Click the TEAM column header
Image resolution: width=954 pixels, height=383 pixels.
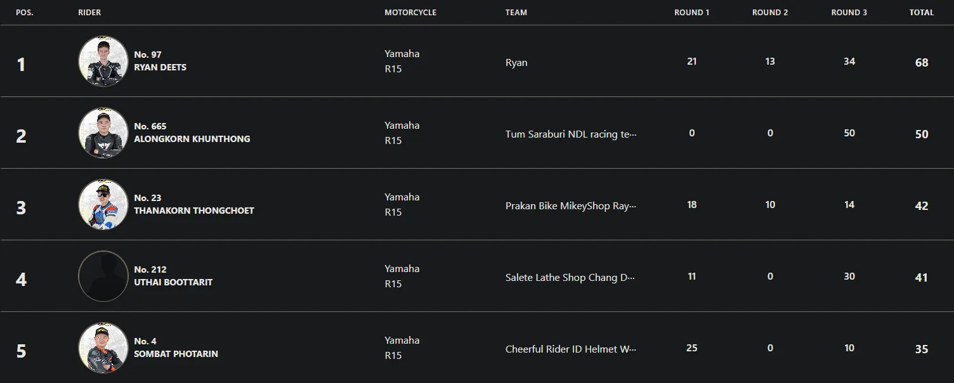coord(516,13)
